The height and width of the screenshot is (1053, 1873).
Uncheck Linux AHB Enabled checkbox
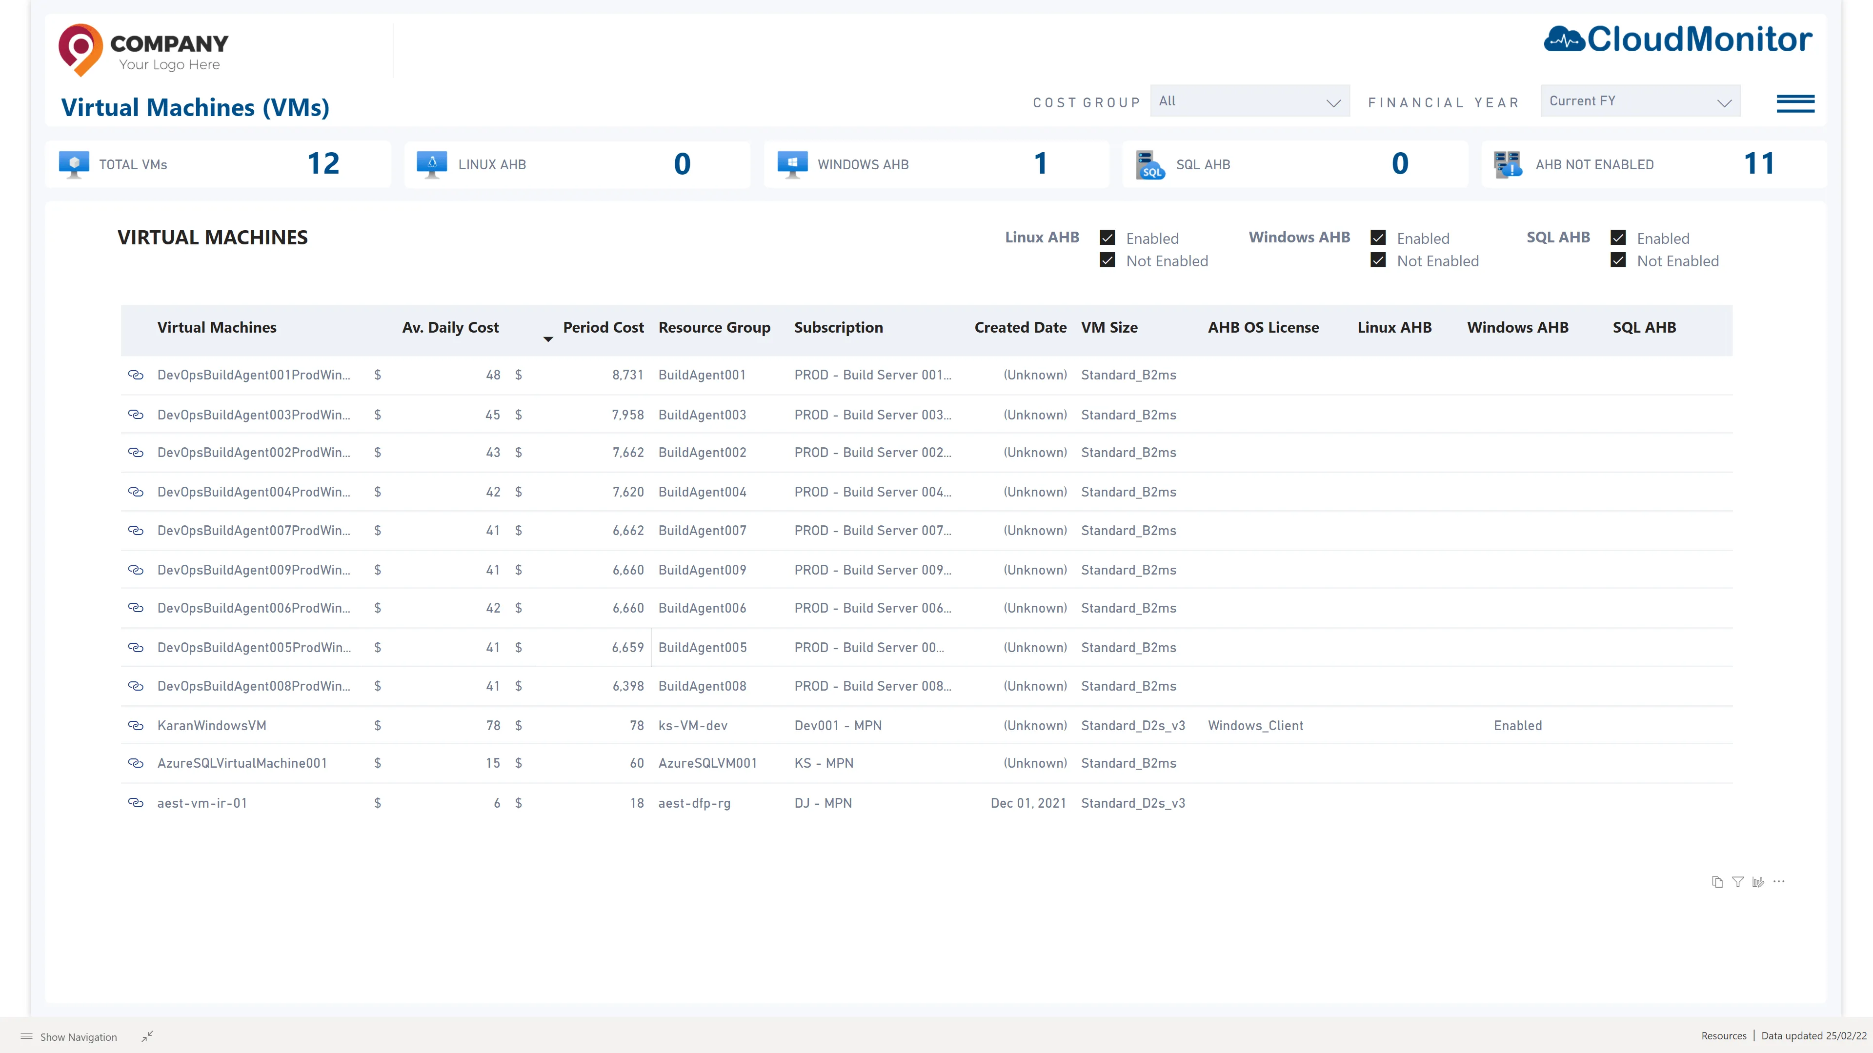(1108, 238)
